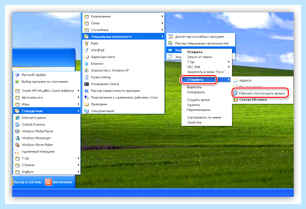
Task: Expand the CCleaner submenu arrow
Action: 78,165
